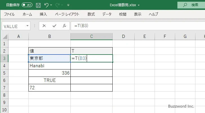Image resolution: width=205 pixels, height=113 pixels.
Task: Click the Save floppy disk icon
Action: tap(38, 5)
